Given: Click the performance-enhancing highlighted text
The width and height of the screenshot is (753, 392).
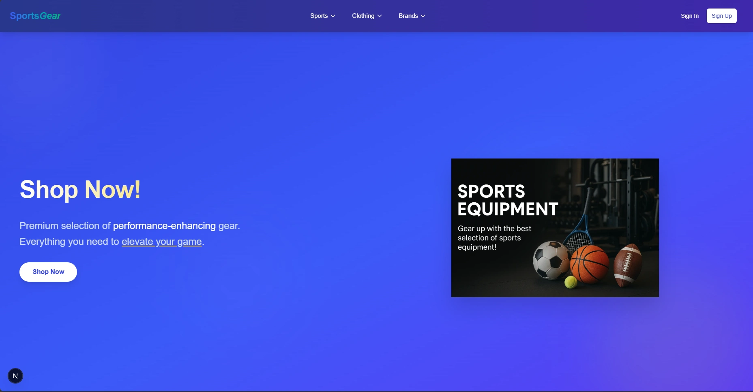Looking at the screenshot, I should pos(164,226).
